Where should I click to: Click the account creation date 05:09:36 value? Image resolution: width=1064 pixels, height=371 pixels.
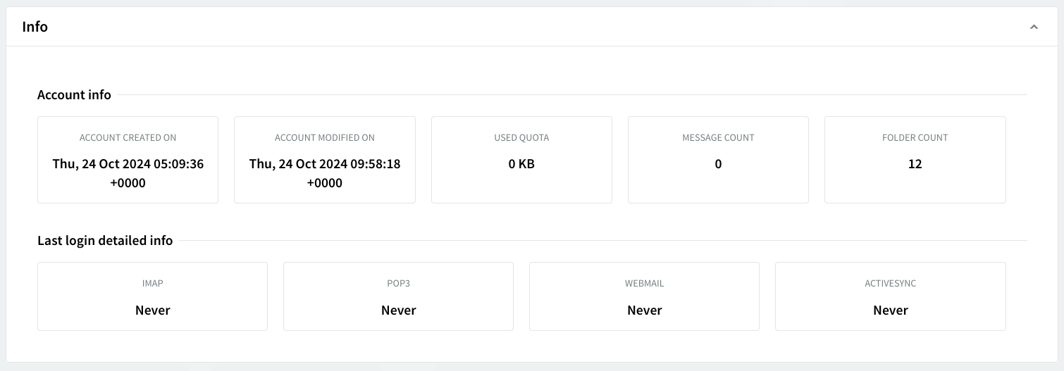(x=128, y=165)
